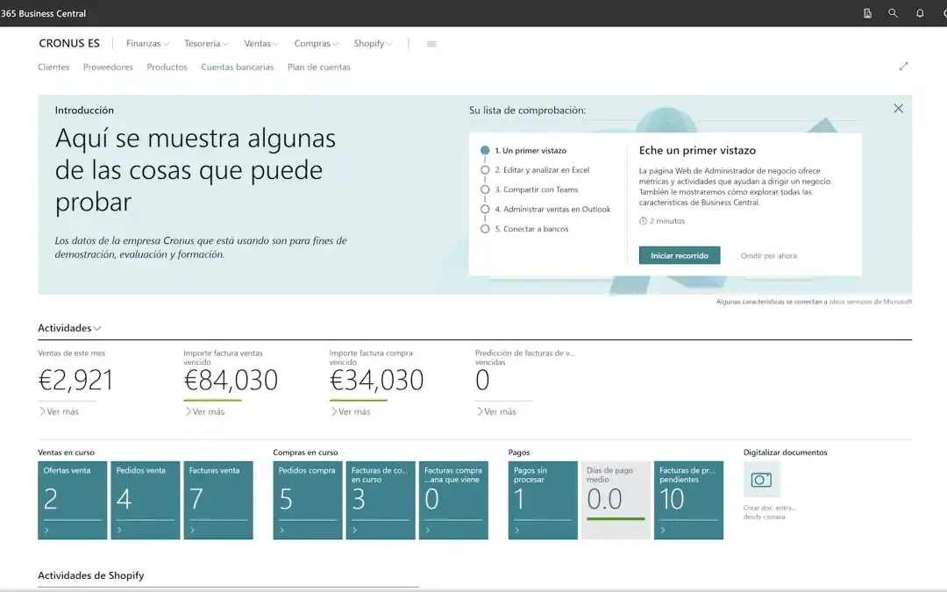Open the Días de pago medio tile
The width and height of the screenshot is (947, 592).
[616, 500]
